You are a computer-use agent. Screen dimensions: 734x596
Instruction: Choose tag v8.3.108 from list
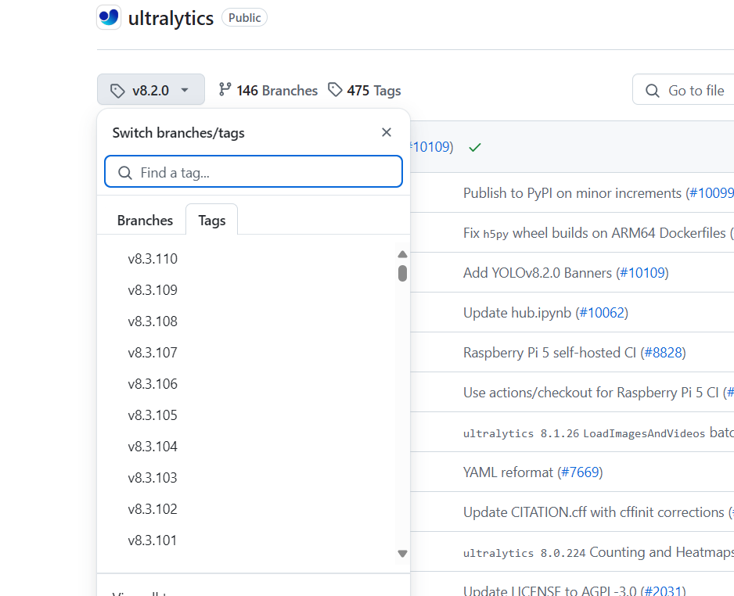(x=153, y=321)
